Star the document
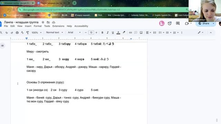Image resolution: width=221 pixels, height=124 pixels. click(43, 22)
